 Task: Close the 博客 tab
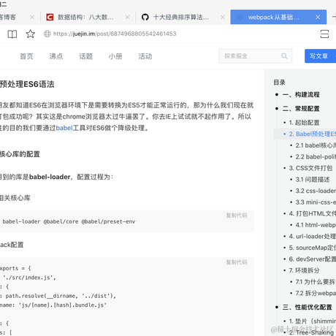pyautogui.click(x=32, y=17)
